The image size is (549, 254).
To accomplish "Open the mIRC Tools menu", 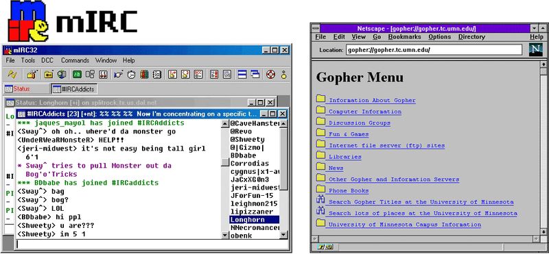I will tap(28, 60).
